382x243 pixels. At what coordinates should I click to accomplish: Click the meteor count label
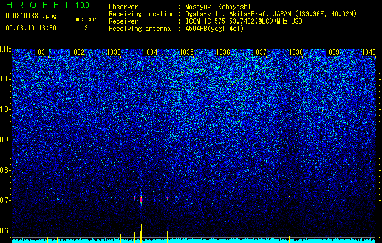tap(86, 19)
